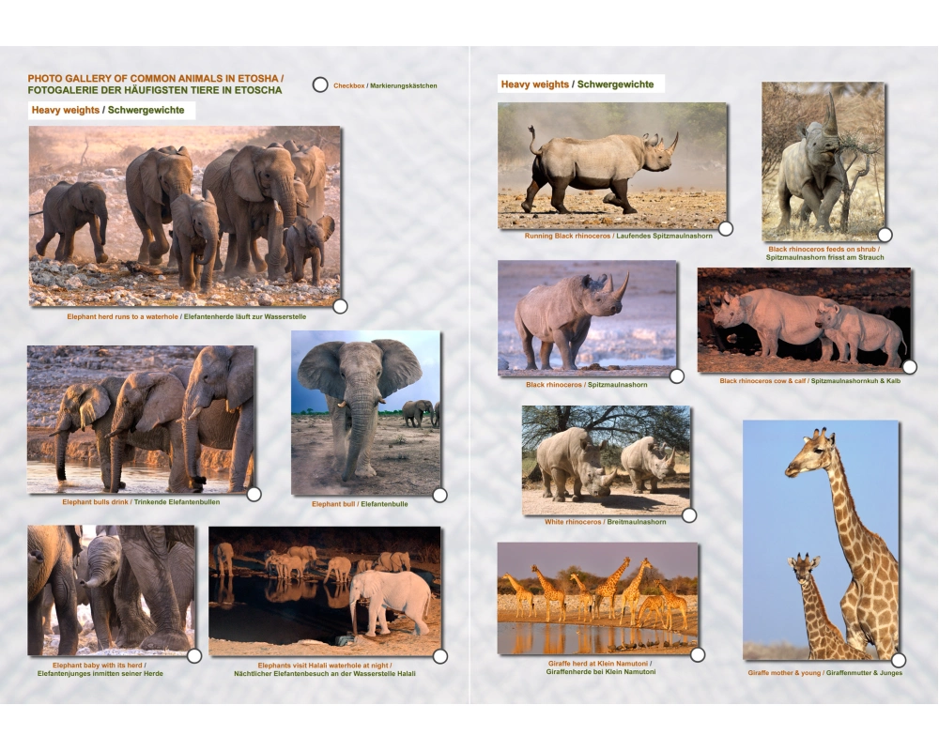Viewport: 939px width, 751px height.
Task: Tick the checkbox for Elephant herd photo
Action: (340, 306)
